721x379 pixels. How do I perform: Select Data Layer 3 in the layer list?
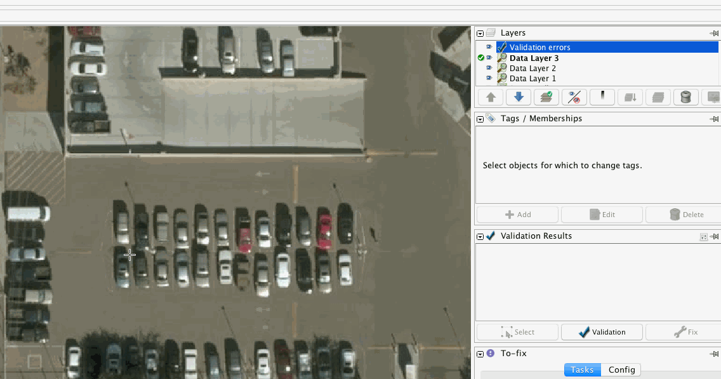533,58
